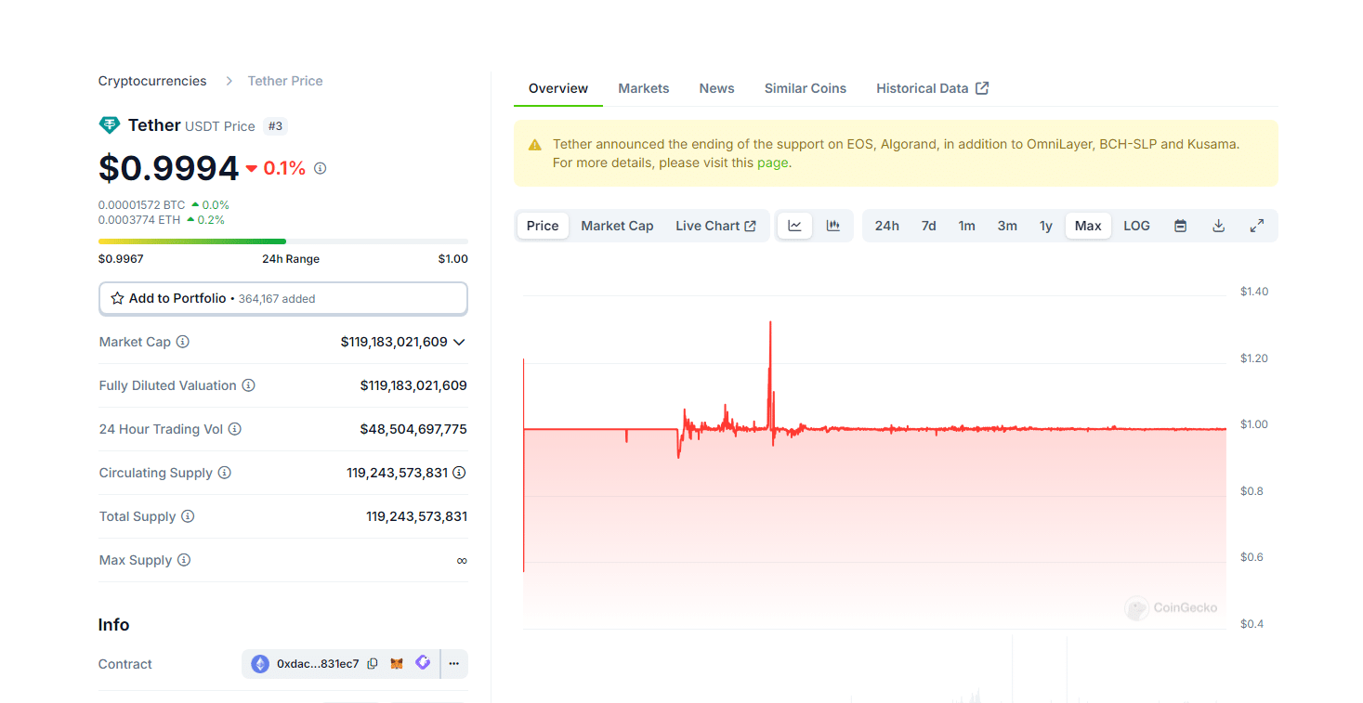
Task: Follow the 'page' link in Tether notice
Action: (772, 163)
